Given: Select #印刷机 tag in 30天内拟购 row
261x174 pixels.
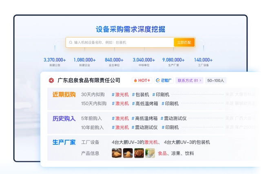Looking at the screenshot, I should tap(161, 95).
